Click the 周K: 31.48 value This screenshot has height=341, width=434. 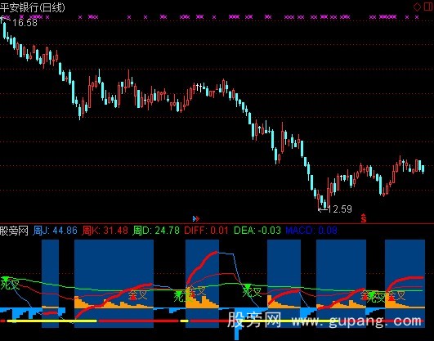point(105,231)
